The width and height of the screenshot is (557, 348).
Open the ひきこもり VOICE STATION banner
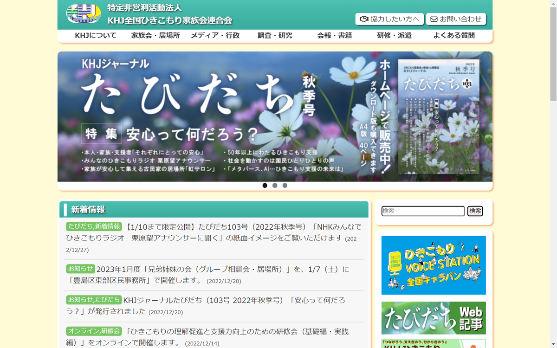[x=434, y=265]
